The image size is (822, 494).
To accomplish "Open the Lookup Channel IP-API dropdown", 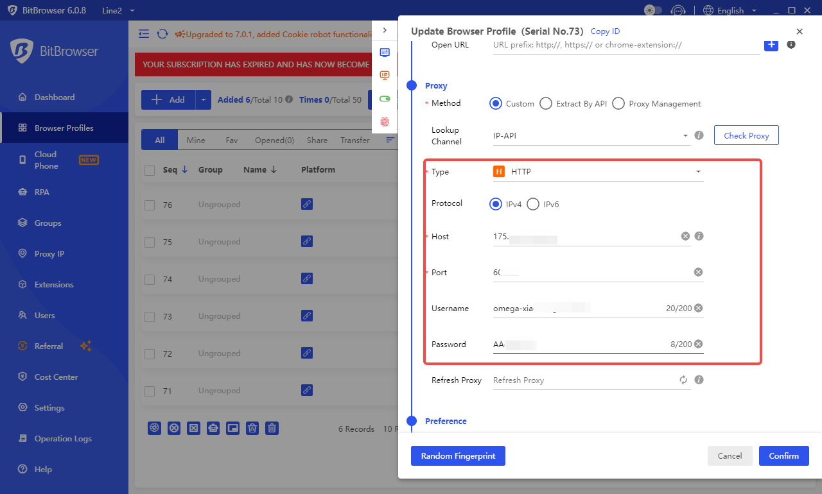I will coord(592,136).
